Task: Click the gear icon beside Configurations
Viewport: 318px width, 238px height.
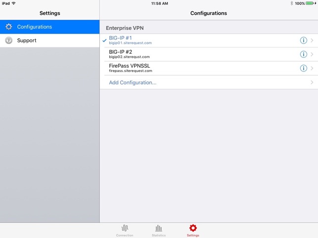Action: click(9, 27)
